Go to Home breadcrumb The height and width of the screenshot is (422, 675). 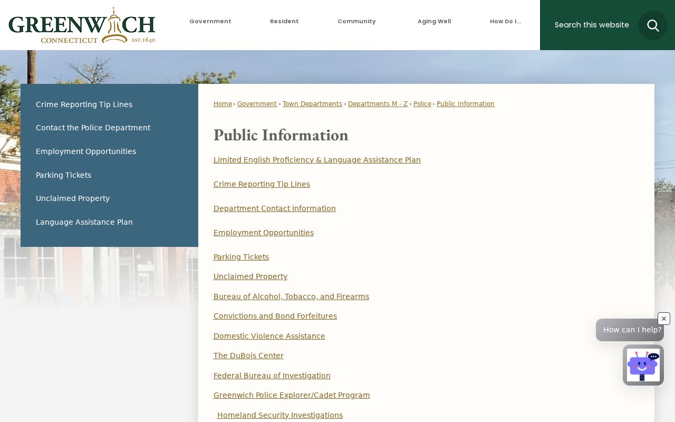(x=223, y=104)
